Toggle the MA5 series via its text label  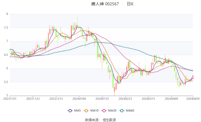[77, 110]
